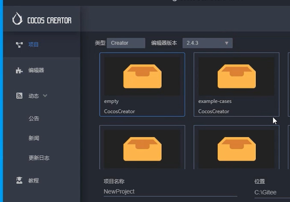
Task: Open the 新闻 news page
Action: (x=34, y=138)
